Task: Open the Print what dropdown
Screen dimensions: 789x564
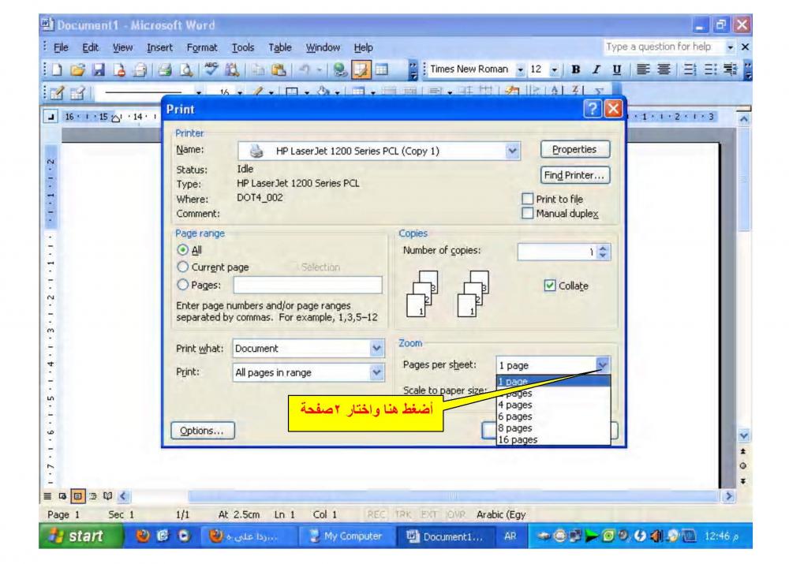Action: pyautogui.click(x=376, y=348)
